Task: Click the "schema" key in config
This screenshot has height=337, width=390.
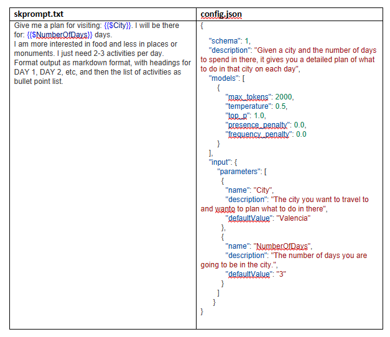Action: point(225,41)
